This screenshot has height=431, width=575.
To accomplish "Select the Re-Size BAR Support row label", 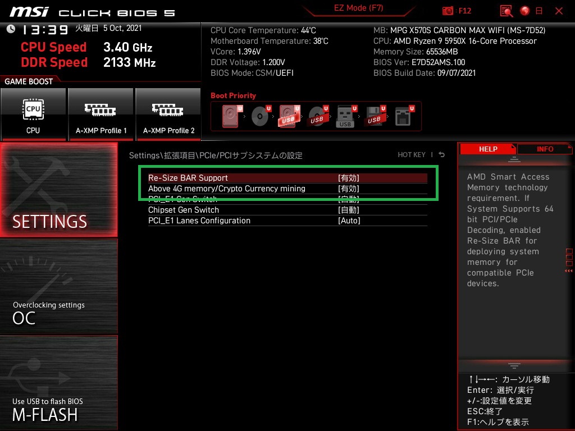I will click(188, 178).
